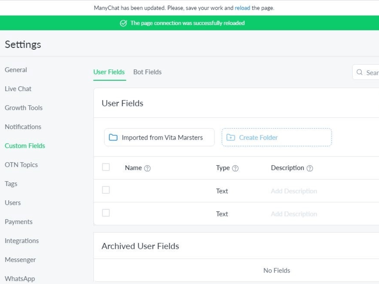This screenshot has height=284, width=379.
Task: Check the second user field's checkbox
Action: [x=106, y=212]
